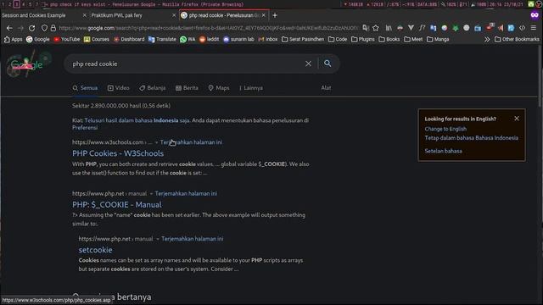This screenshot has width=543, height=305.
Task: Expand the Code bookmarks folder
Action: click(x=338, y=40)
